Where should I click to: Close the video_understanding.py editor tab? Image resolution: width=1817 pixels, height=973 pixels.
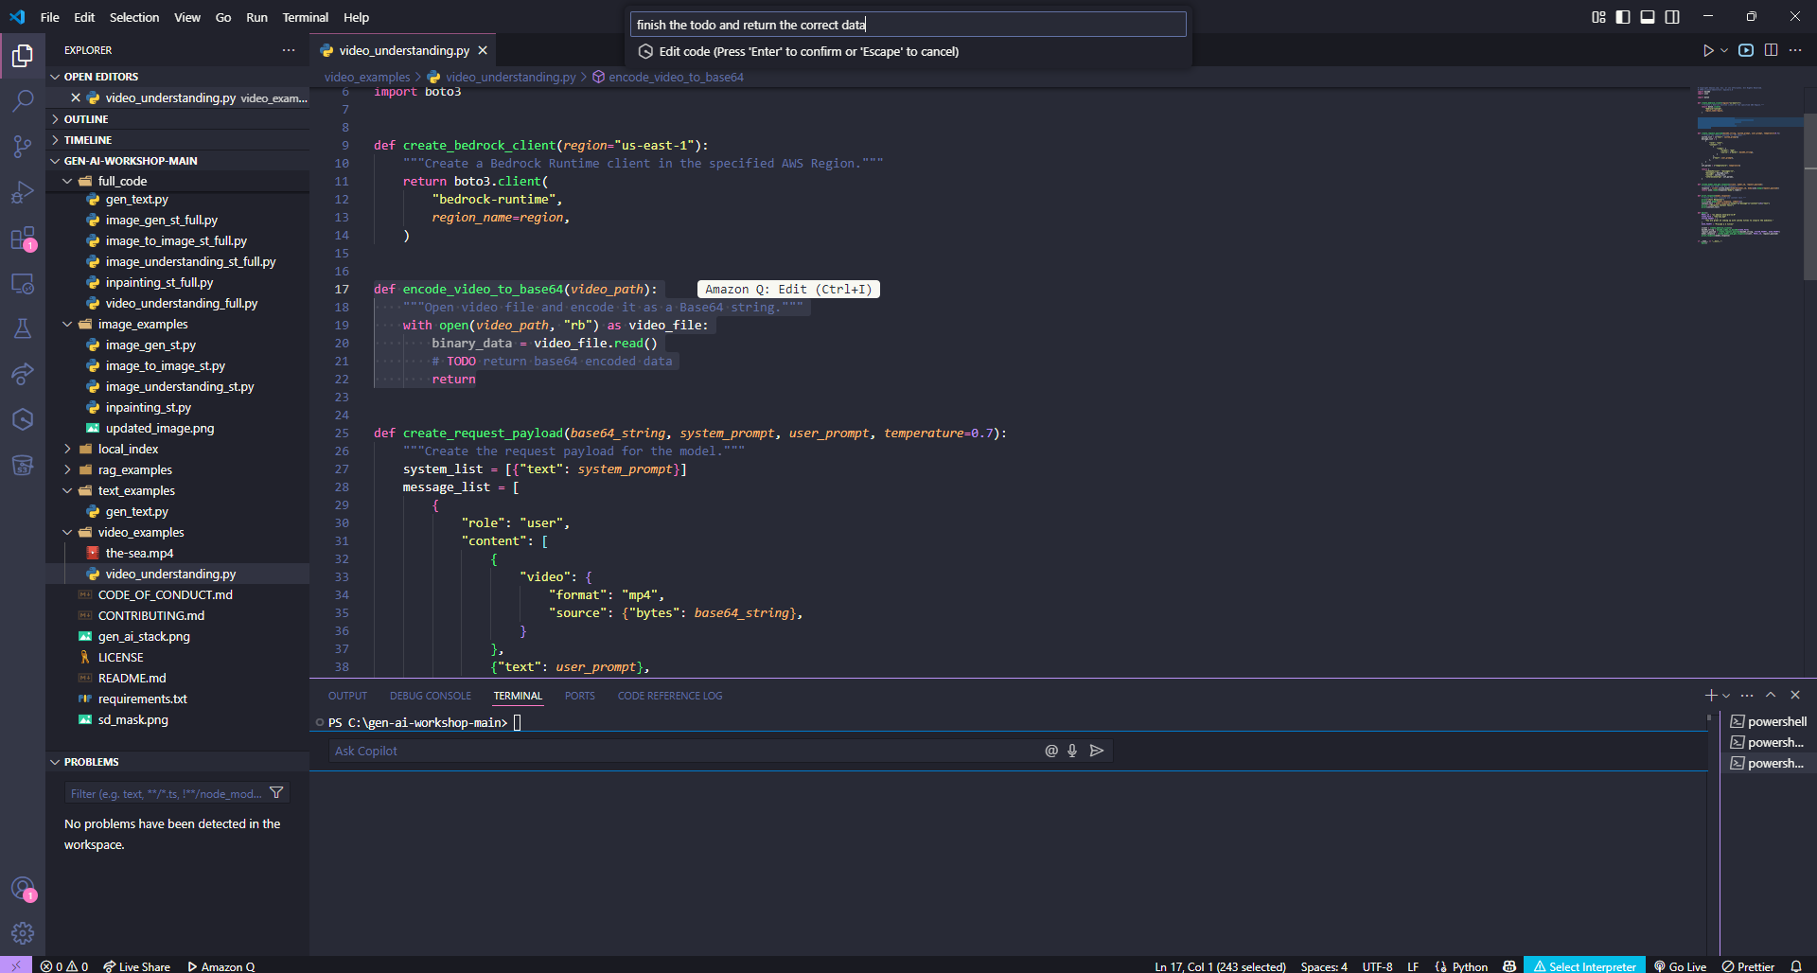[x=483, y=50]
